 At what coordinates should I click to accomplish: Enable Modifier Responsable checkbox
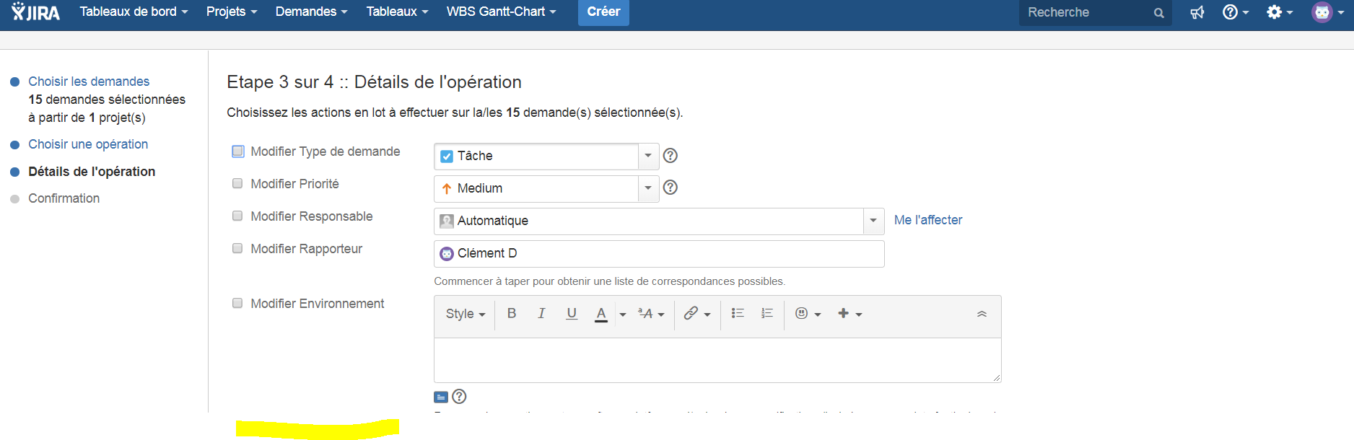tap(237, 216)
